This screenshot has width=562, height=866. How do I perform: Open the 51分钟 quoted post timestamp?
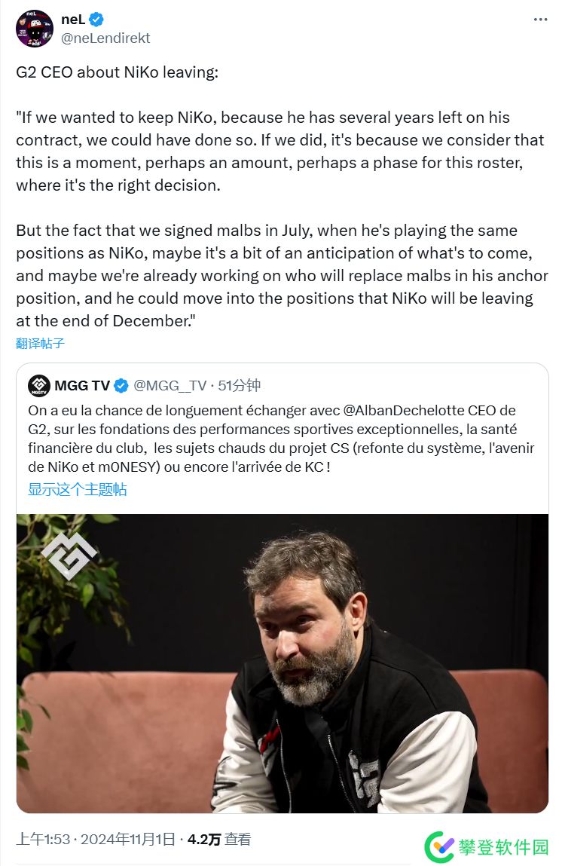239,386
